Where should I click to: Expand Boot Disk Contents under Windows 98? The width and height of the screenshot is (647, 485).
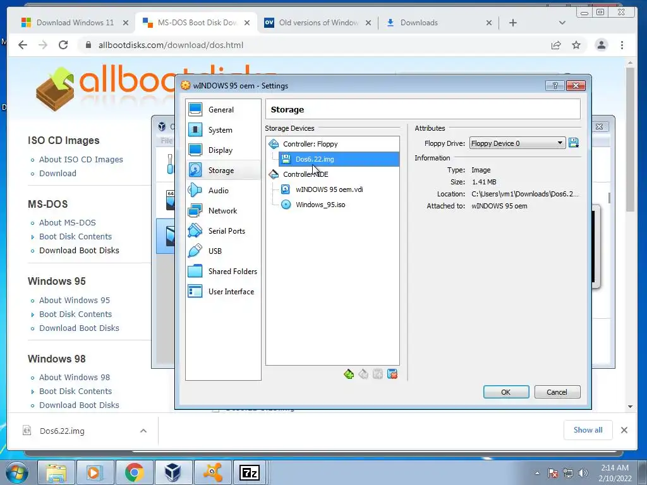click(x=76, y=392)
